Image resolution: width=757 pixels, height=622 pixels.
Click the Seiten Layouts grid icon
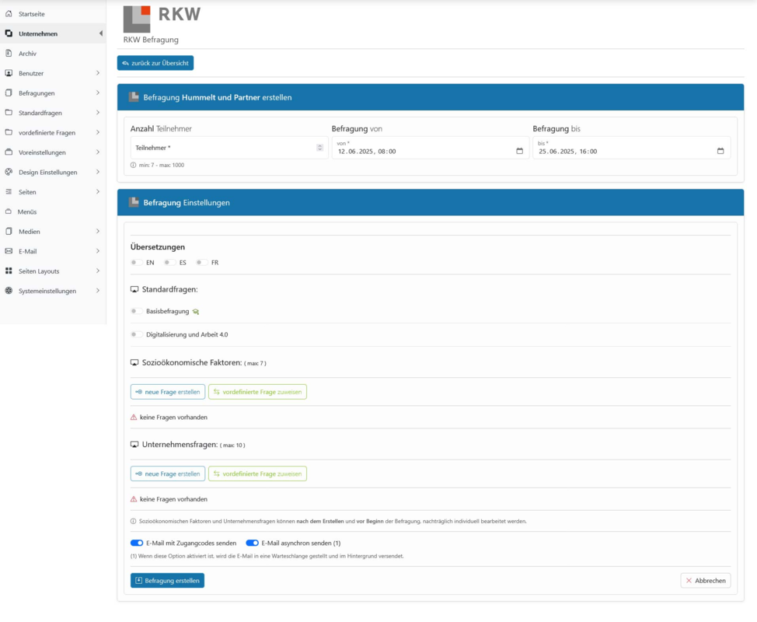pyautogui.click(x=9, y=271)
